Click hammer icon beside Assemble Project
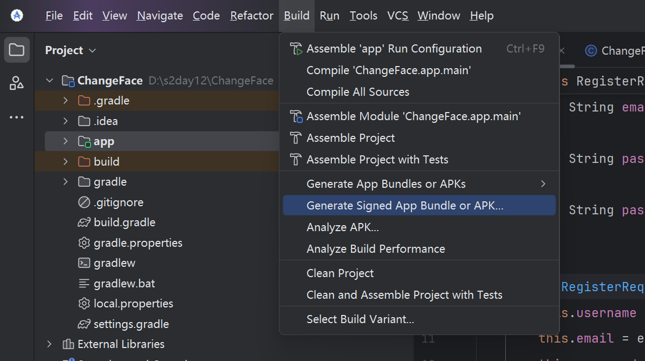This screenshot has height=361, width=645. [x=296, y=138]
